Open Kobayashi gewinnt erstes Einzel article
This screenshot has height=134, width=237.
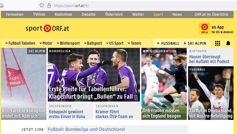tap(67, 114)
